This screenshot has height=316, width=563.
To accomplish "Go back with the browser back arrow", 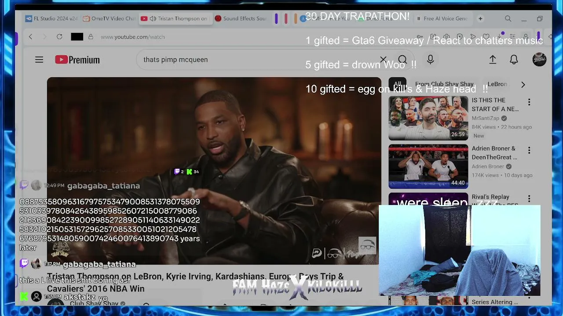I will click(x=30, y=37).
